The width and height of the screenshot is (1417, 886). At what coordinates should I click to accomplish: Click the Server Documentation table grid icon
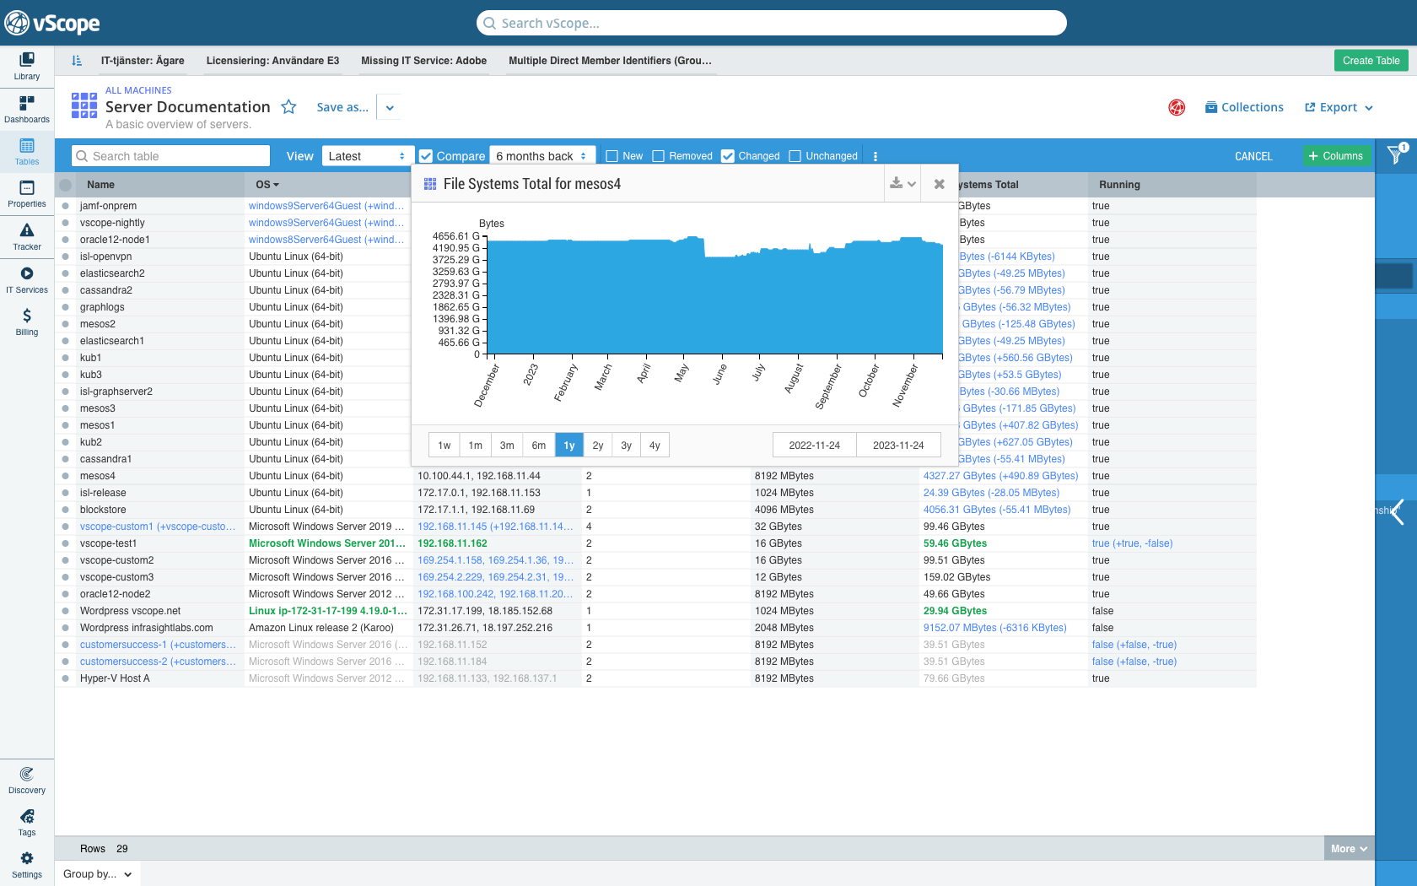(84, 105)
